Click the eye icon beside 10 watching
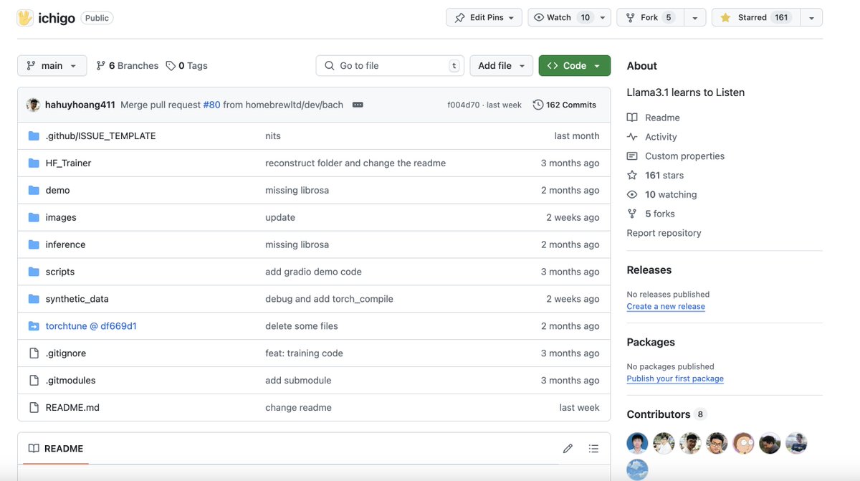Viewport: 860px width, 481px height. point(632,195)
